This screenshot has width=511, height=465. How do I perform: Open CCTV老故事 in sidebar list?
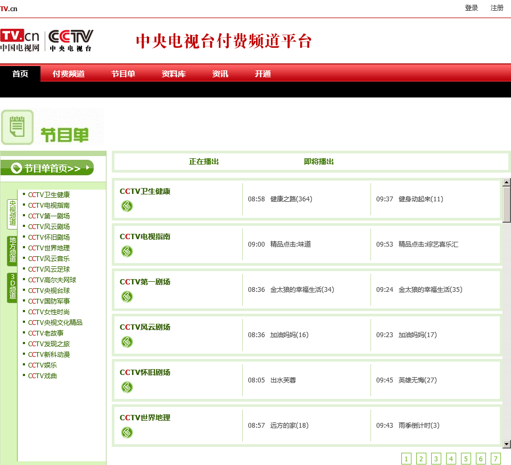(x=46, y=333)
